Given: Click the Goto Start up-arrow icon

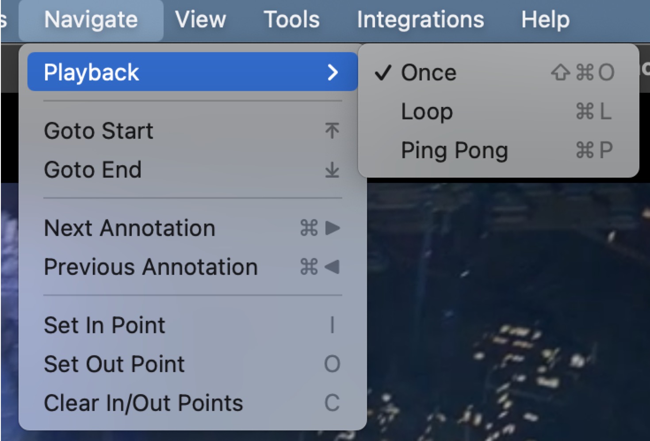Looking at the screenshot, I should (332, 131).
